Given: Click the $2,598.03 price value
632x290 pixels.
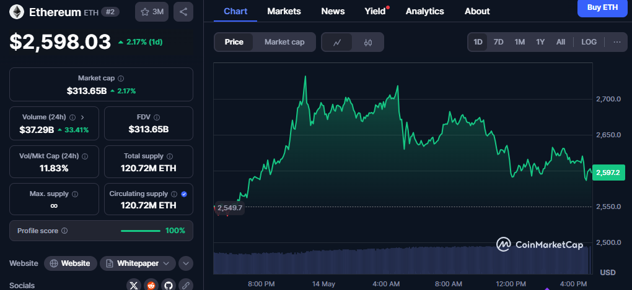Looking at the screenshot, I should tap(61, 42).
